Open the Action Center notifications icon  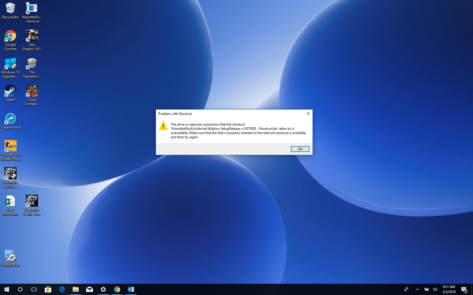[464, 289]
